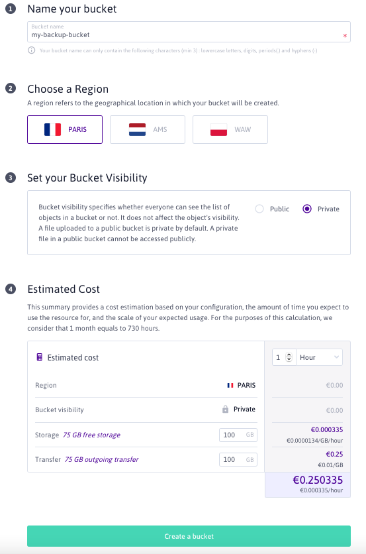366x554 pixels.
Task: Choose the WAW region card
Action: click(x=230, y=130)
